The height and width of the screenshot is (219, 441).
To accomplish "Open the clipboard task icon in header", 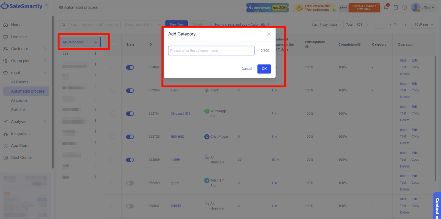I will (x=396, y=8).
